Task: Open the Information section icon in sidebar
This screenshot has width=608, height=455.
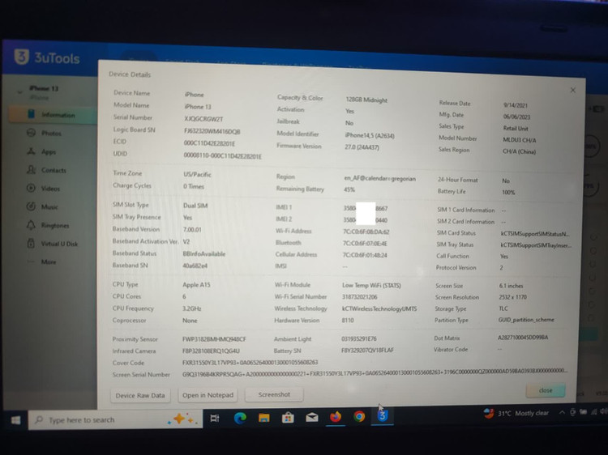Action: (32, 114)
